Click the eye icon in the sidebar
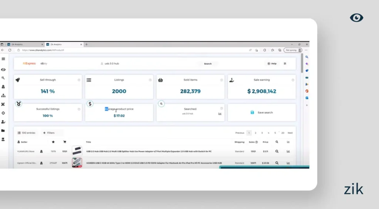Image resolution: width=379 pixels, height=209 pixels. pos(3,69)
